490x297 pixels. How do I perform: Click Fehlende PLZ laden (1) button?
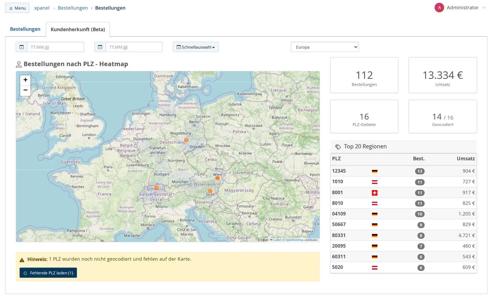[x=48, y=273]
